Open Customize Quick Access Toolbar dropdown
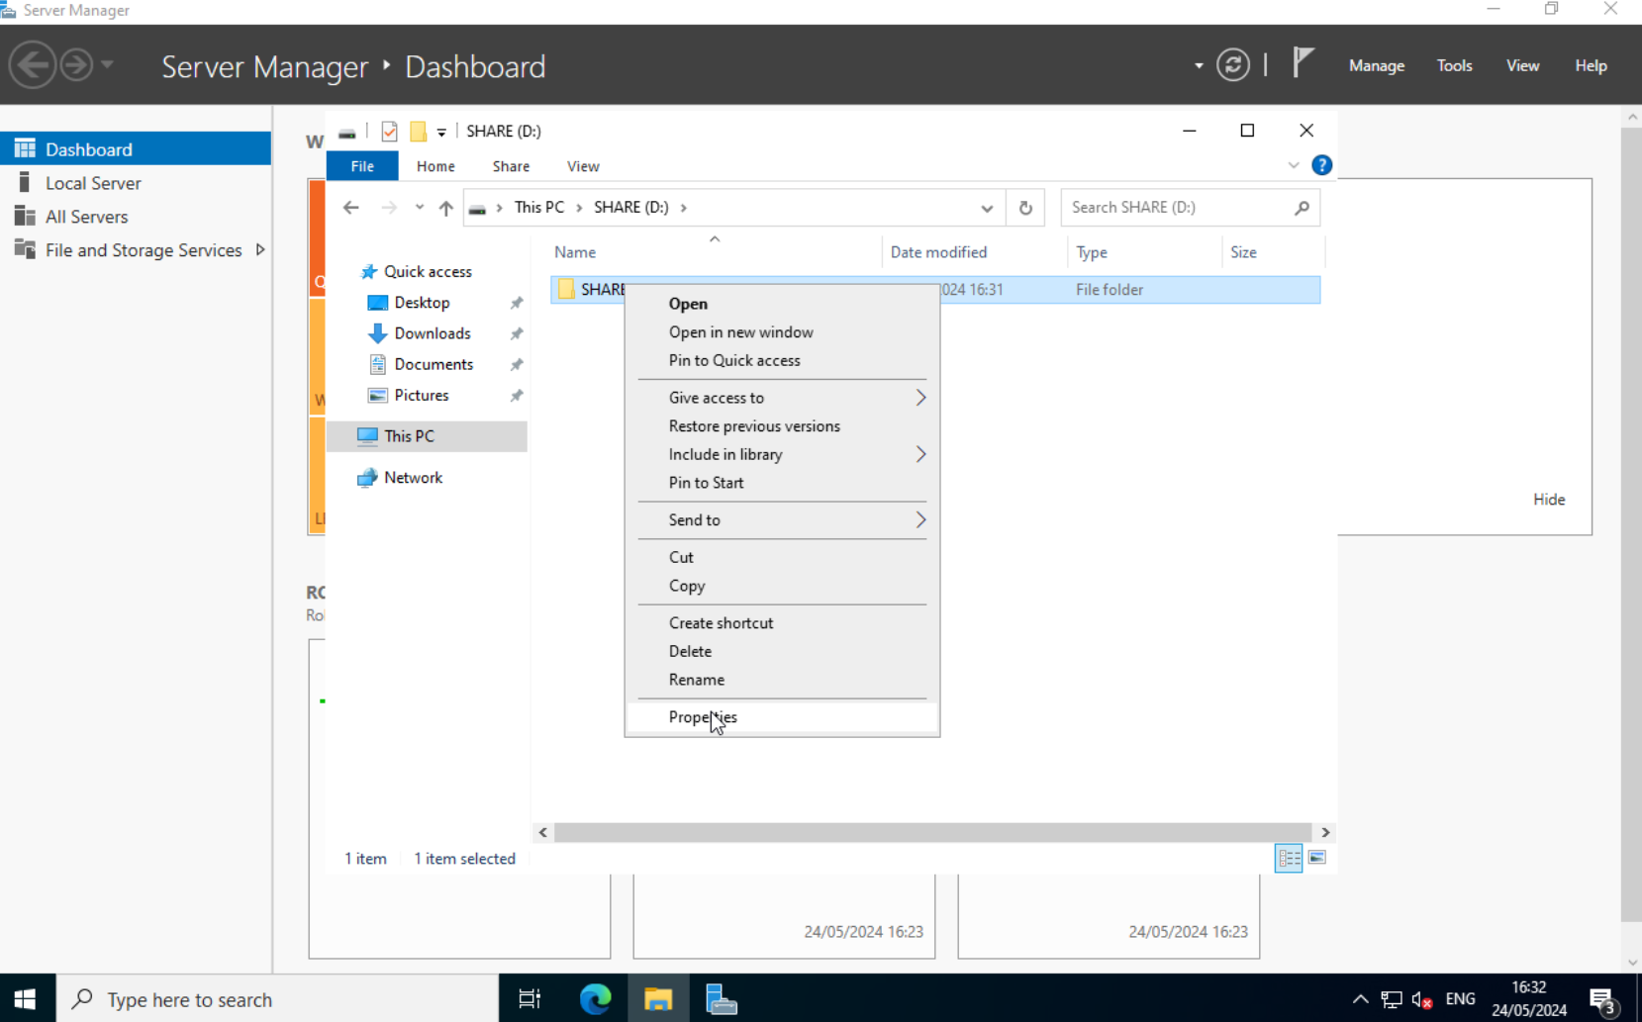1642x1022 pixels. click(x=441, y=132)
